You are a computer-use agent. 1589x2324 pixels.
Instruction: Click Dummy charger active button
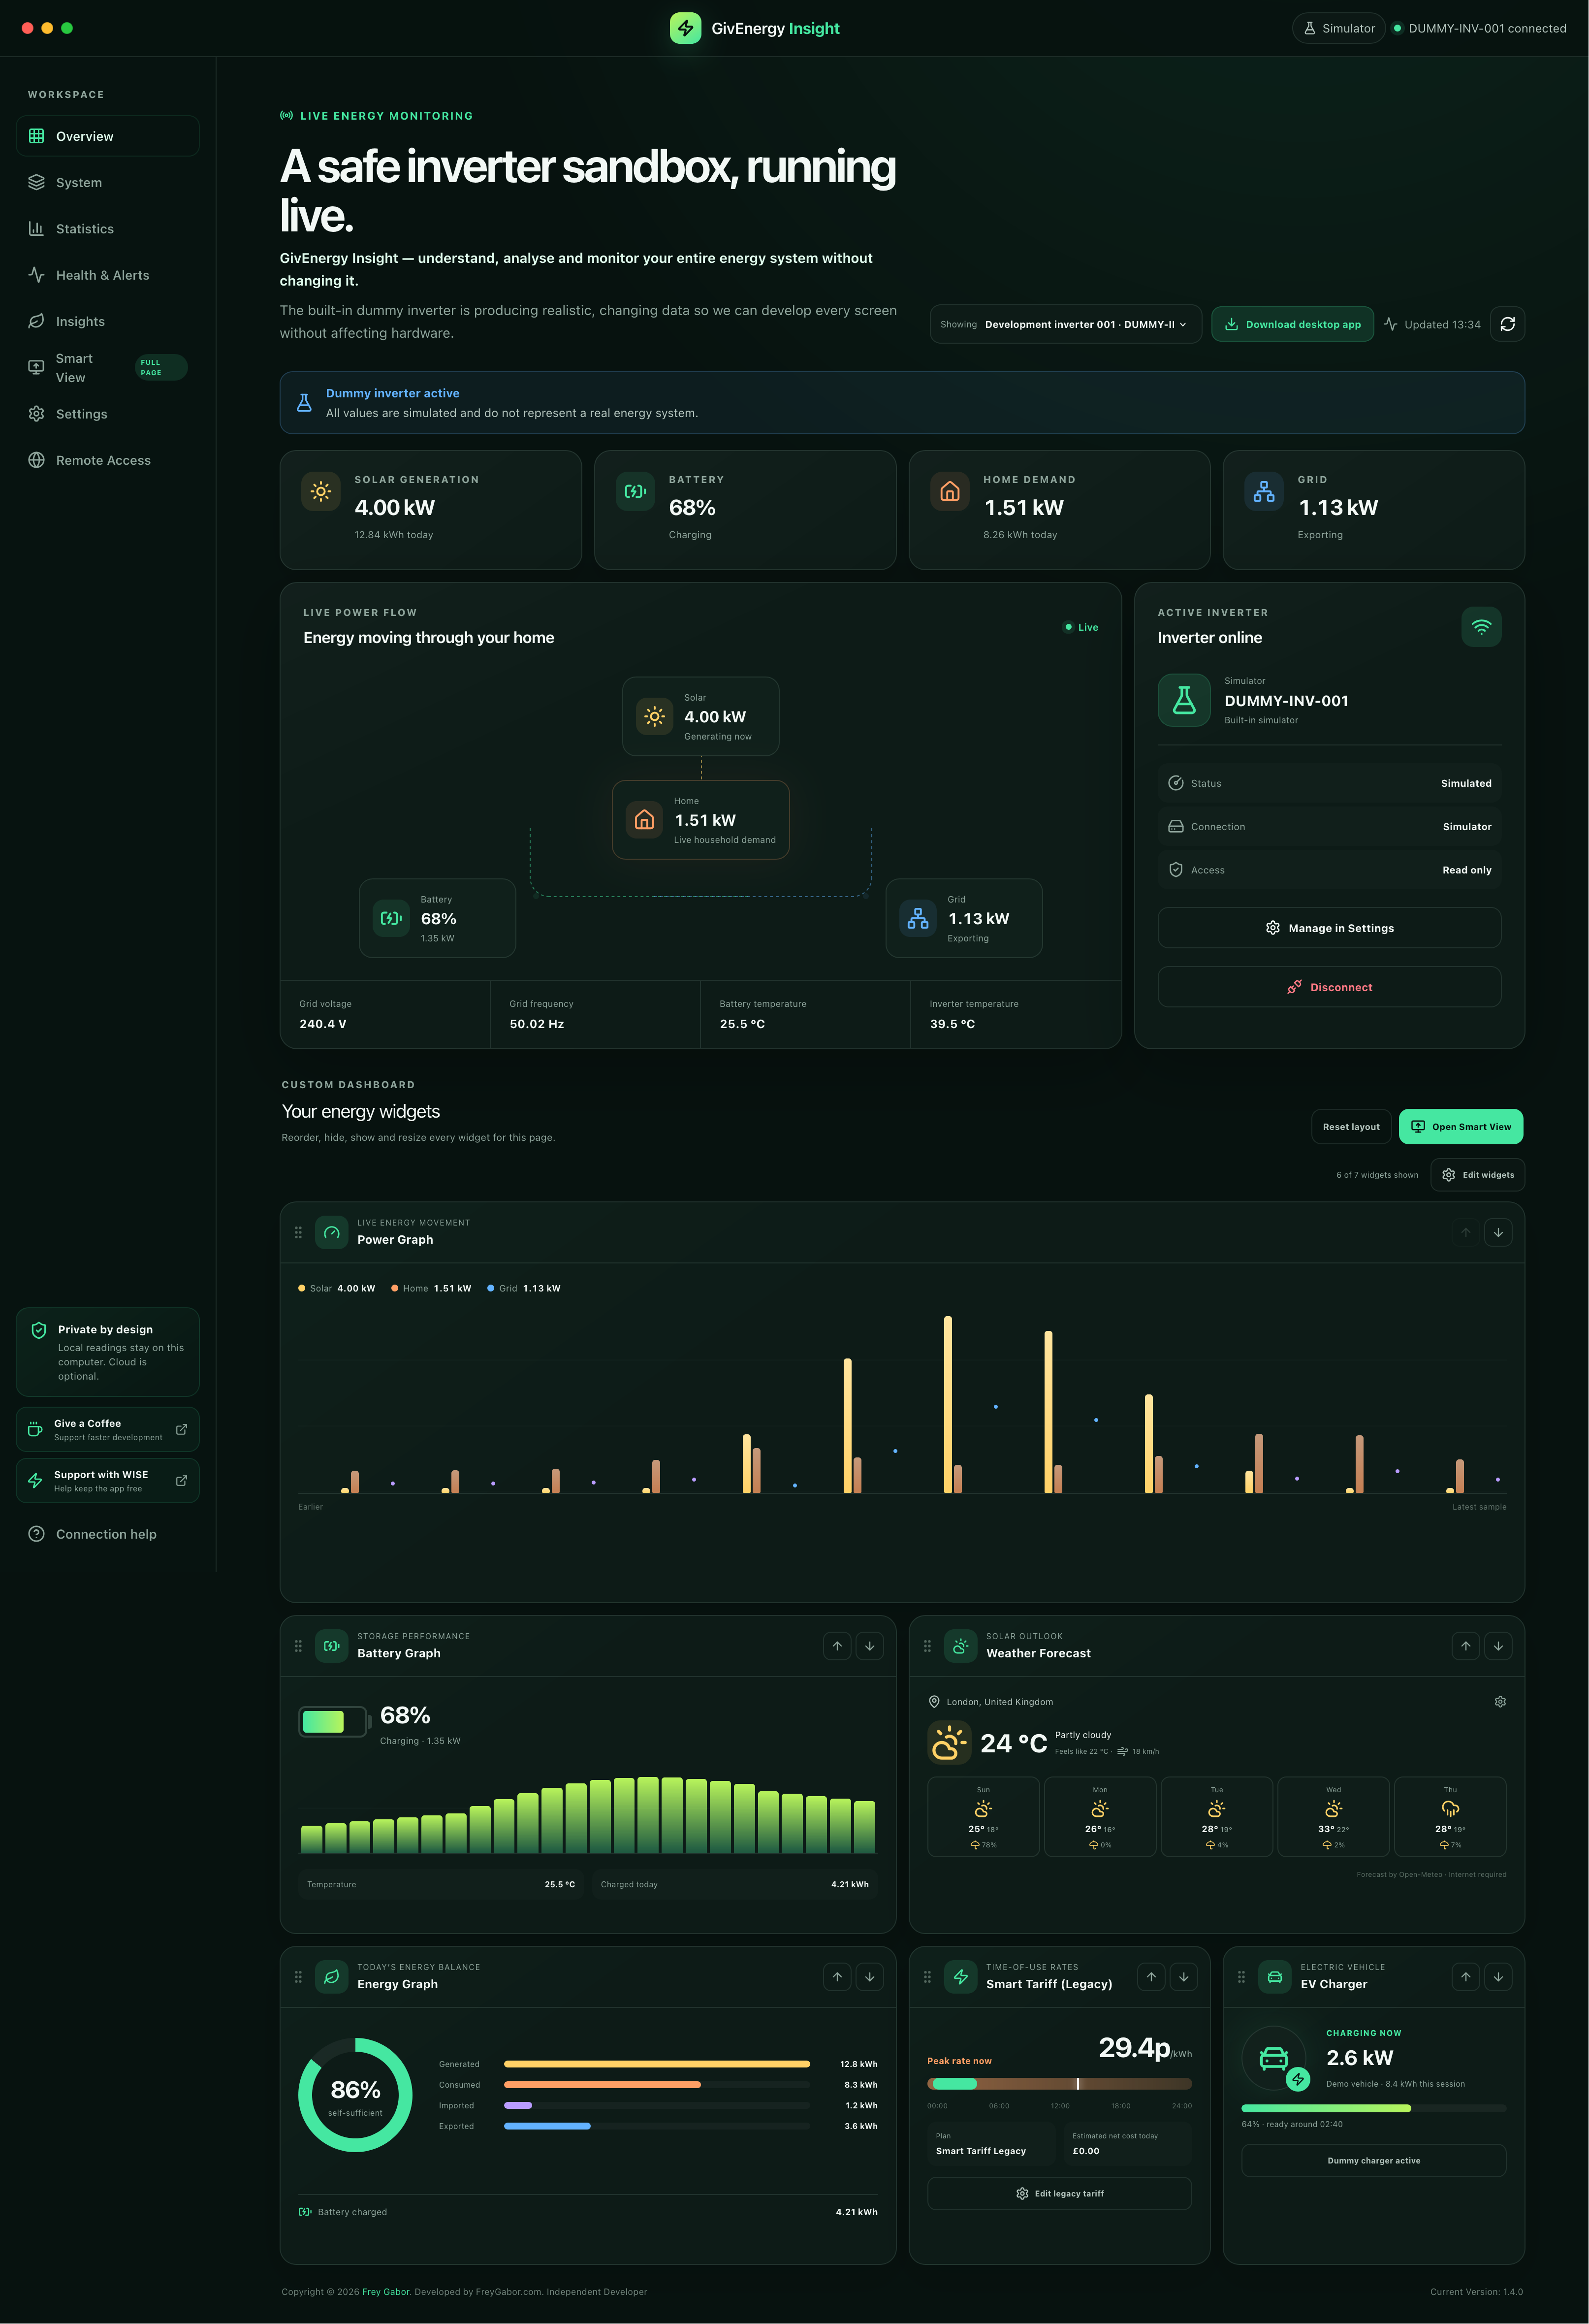coord(1373,2161)
